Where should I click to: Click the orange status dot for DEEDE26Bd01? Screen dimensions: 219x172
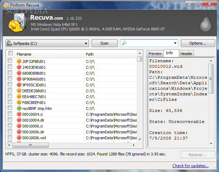pyautogui.click(x=19, y=90)
